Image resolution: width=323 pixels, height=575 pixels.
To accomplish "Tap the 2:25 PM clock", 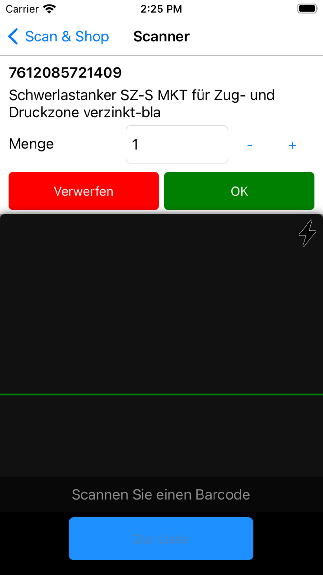I will (161, 9).
